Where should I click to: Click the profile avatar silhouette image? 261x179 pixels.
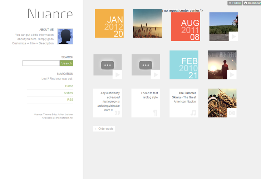pyautogui.click(x=65, y=36)
